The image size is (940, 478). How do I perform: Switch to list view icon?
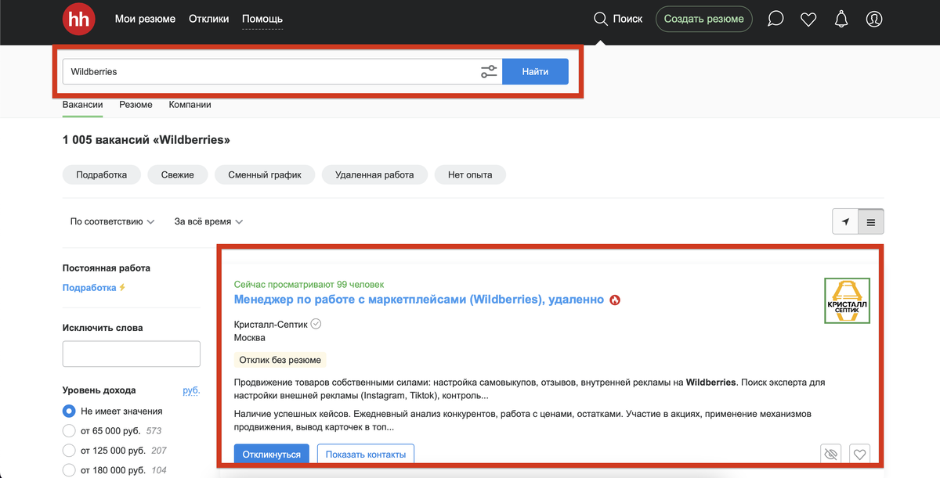pyautogui.click(x=871, y=222)
